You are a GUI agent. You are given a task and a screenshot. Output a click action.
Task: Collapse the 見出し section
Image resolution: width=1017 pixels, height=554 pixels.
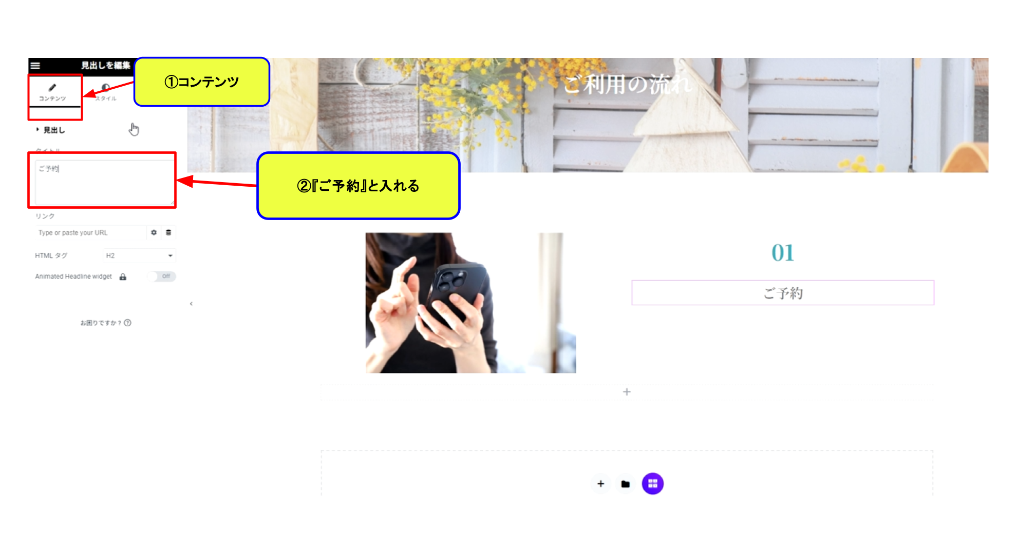[x=50, y=130]
